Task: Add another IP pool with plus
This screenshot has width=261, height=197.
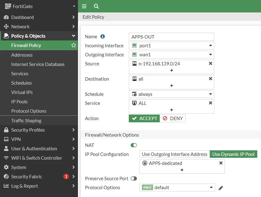Action: (x=182, y=170)
